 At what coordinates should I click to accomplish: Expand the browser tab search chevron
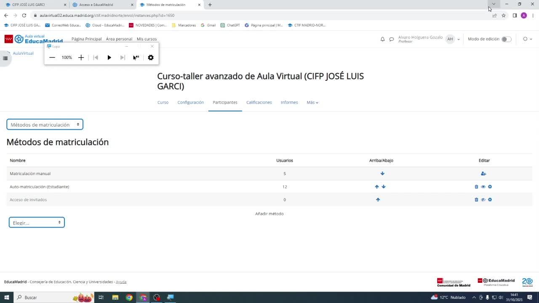tap(494, 4)
